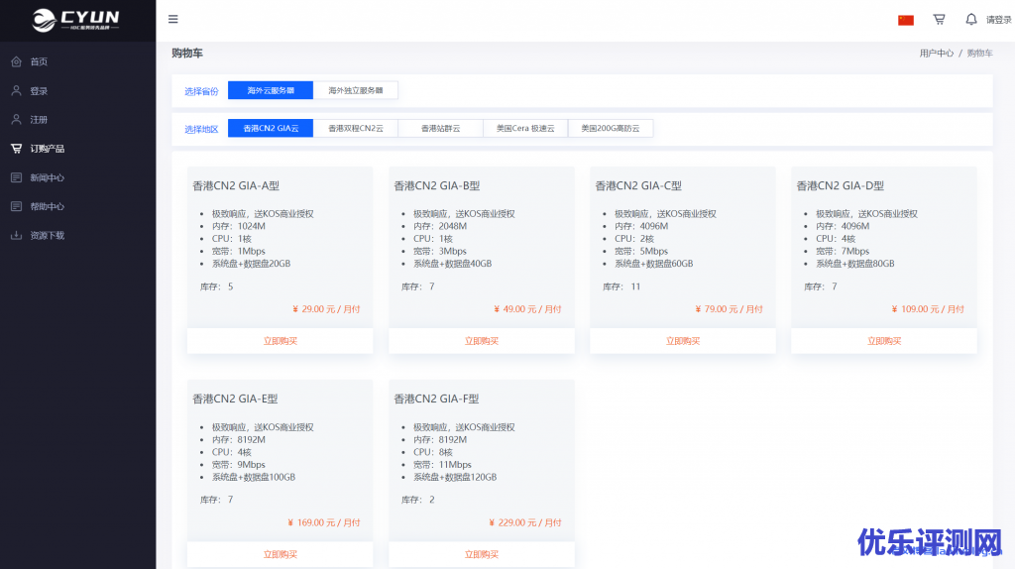Click the home icon beside 首页

pyautogui.click(x=16, y=61)
